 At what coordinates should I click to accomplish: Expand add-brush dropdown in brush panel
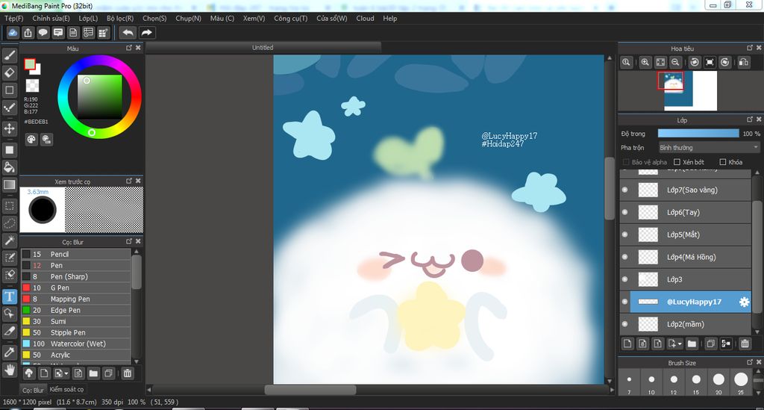(x=66, y=374)
